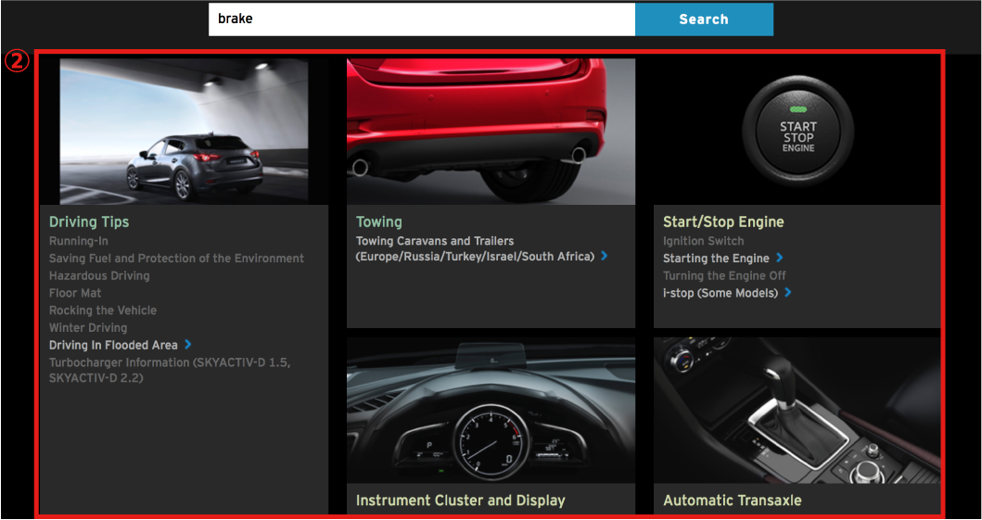Open the i-stop (Some Models) link
982x520 pixels.
(x=721, y=293)
